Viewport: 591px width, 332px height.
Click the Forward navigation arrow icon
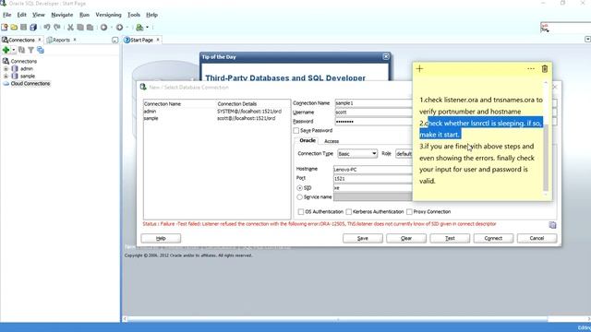[x=119, y=27]
